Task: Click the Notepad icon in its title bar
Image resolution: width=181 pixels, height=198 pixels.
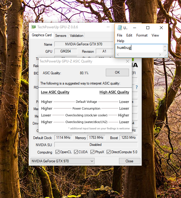Action: click(x=120, y=28)
